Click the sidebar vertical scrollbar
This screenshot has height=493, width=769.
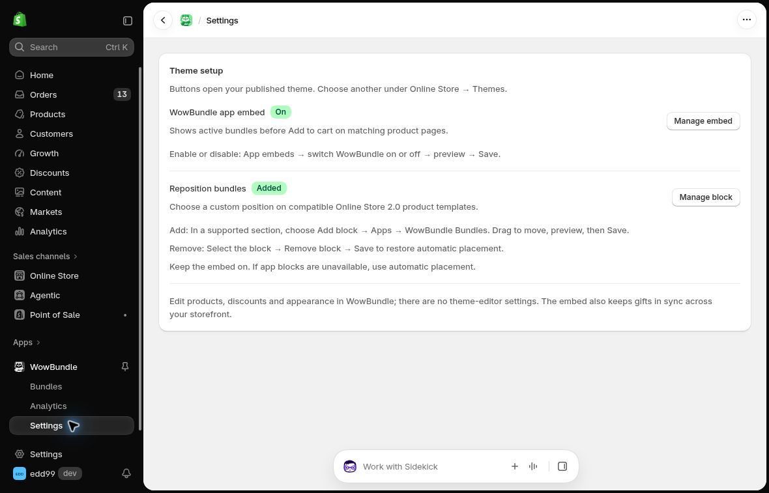click(139, 249)
